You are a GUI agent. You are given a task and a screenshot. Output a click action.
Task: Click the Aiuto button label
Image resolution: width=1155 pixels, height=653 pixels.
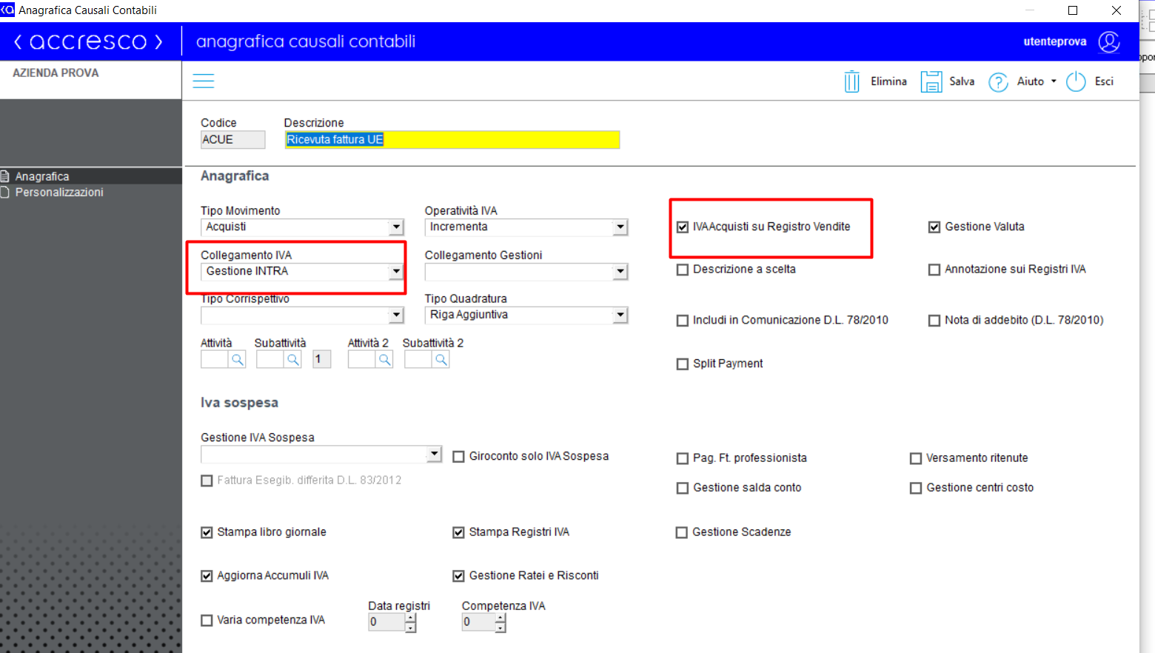pyautogui.click(x=1031, y=81)
